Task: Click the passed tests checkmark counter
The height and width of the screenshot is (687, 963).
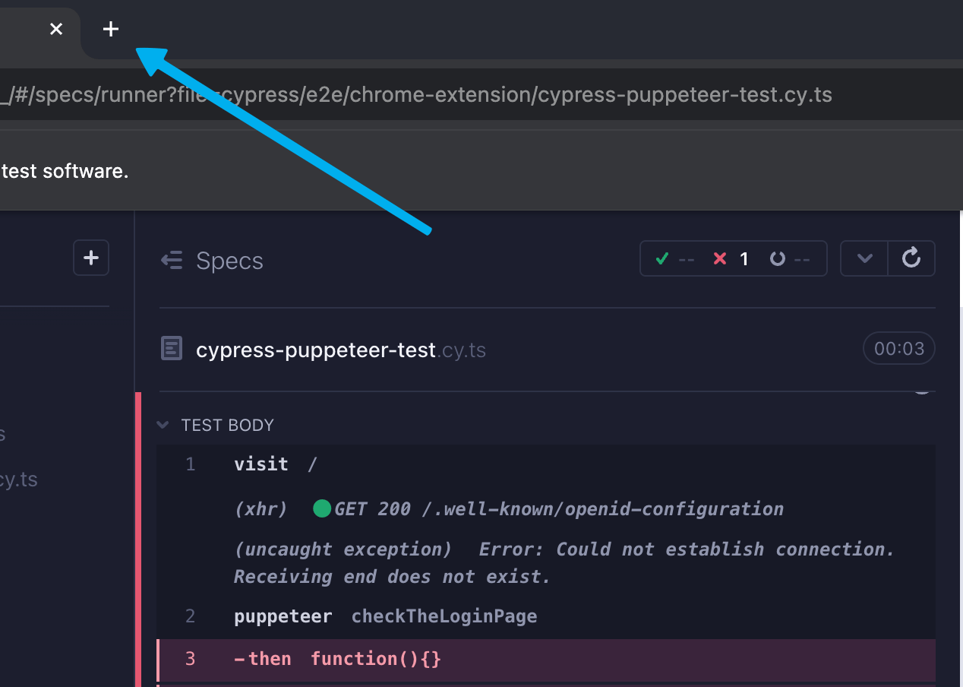Action: click(x=675, y=259)
